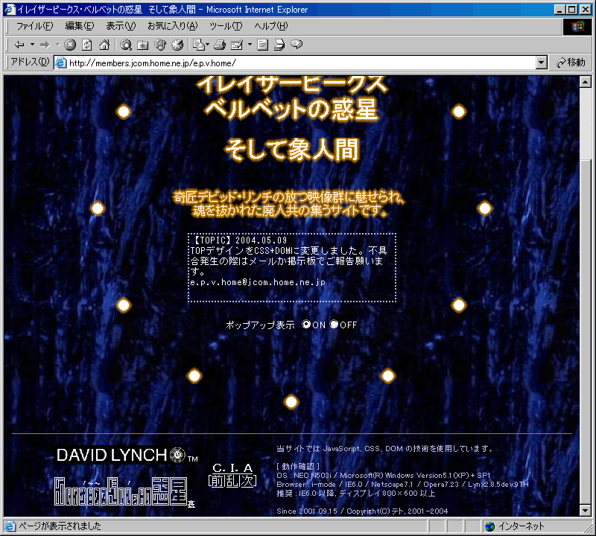Screen dimensions: 596x536
Task: Click the 【TOPIC】 2004.05.09 heading
Action: pos(240,240)
